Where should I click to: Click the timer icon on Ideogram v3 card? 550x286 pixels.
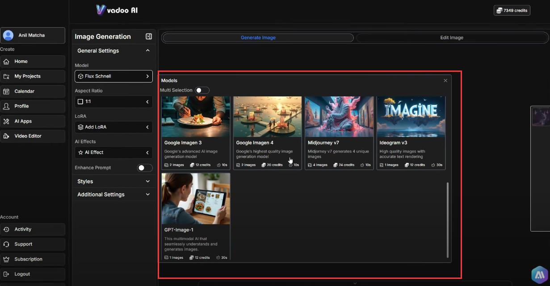pos(433,165)
